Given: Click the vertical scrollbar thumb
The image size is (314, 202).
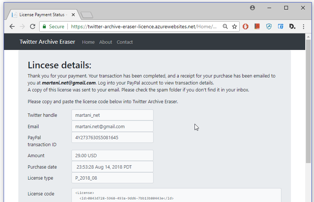Looking at the screenshot, I should 308,101.
